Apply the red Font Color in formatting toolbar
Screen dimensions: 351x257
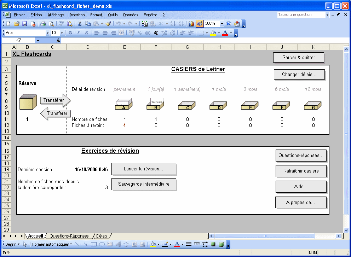pyautogui.click(x=225, y=33)
